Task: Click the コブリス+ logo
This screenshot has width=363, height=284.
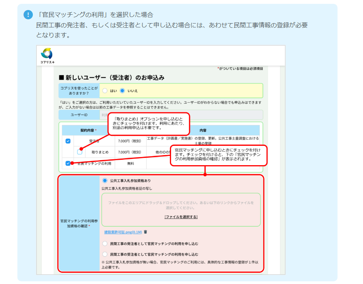Action: point(47,56)
